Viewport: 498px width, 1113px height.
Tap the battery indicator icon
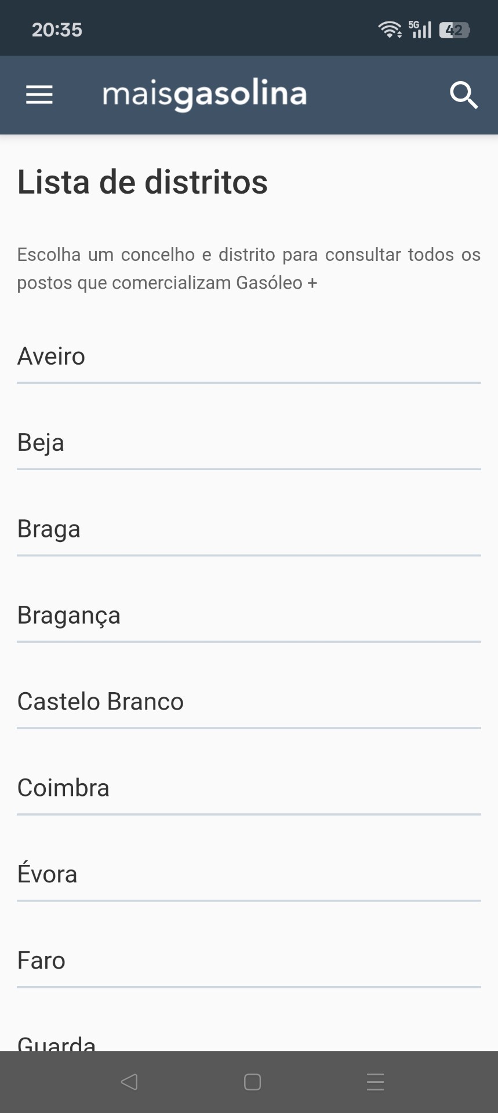[454, 30]
